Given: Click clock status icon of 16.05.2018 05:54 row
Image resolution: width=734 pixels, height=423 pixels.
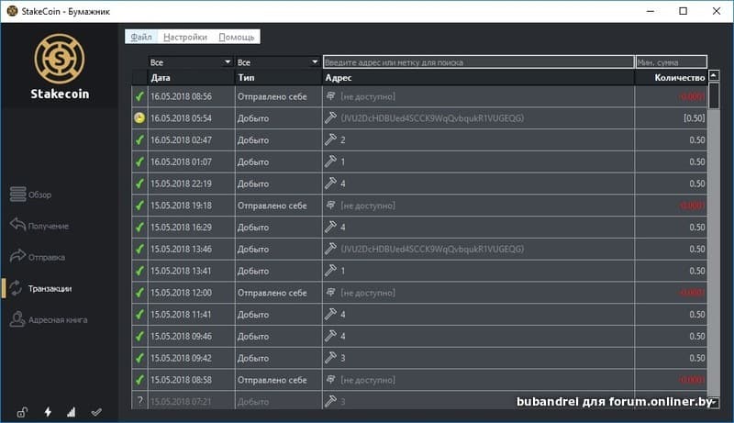Looking at the screenshot, I should coord(139,118).
